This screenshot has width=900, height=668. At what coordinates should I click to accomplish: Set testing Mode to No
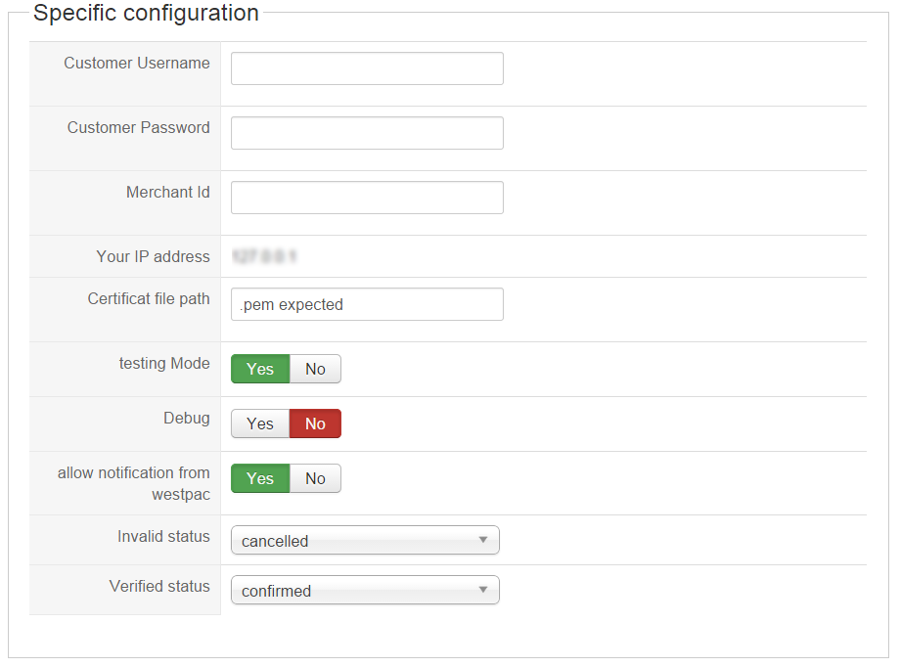coord(315,369)
